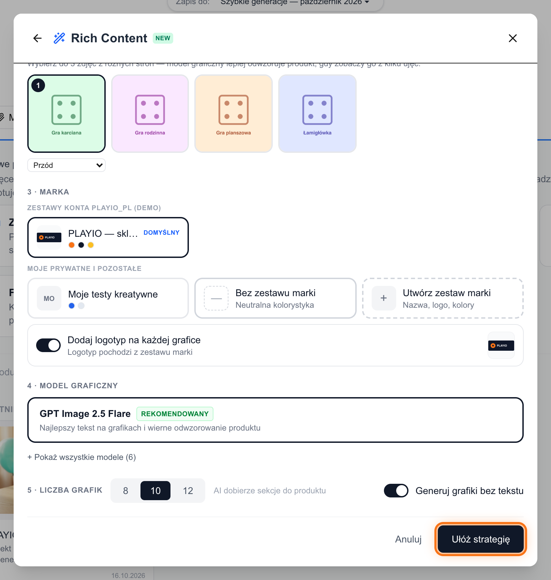Click the magic wand Rich Content icon
This screenshot has width=551, height=580.
59,38
